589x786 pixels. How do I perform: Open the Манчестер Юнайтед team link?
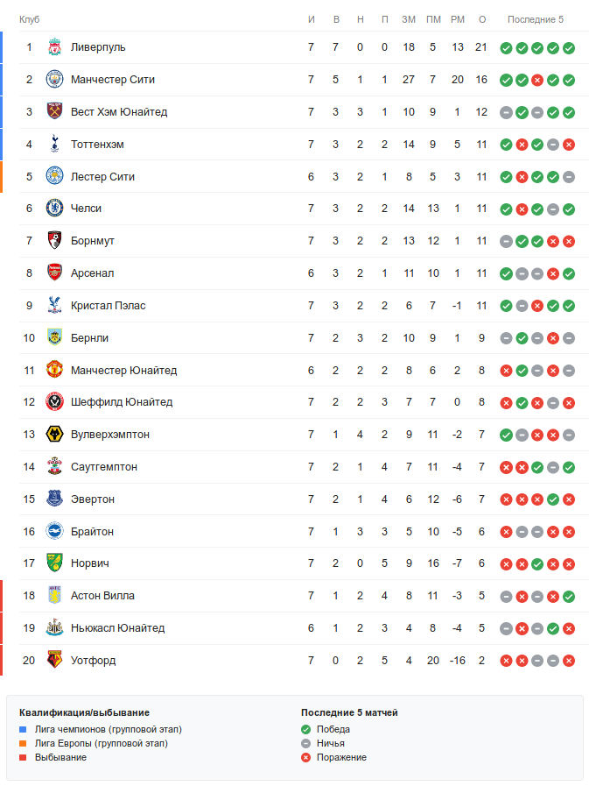(123, 371)
